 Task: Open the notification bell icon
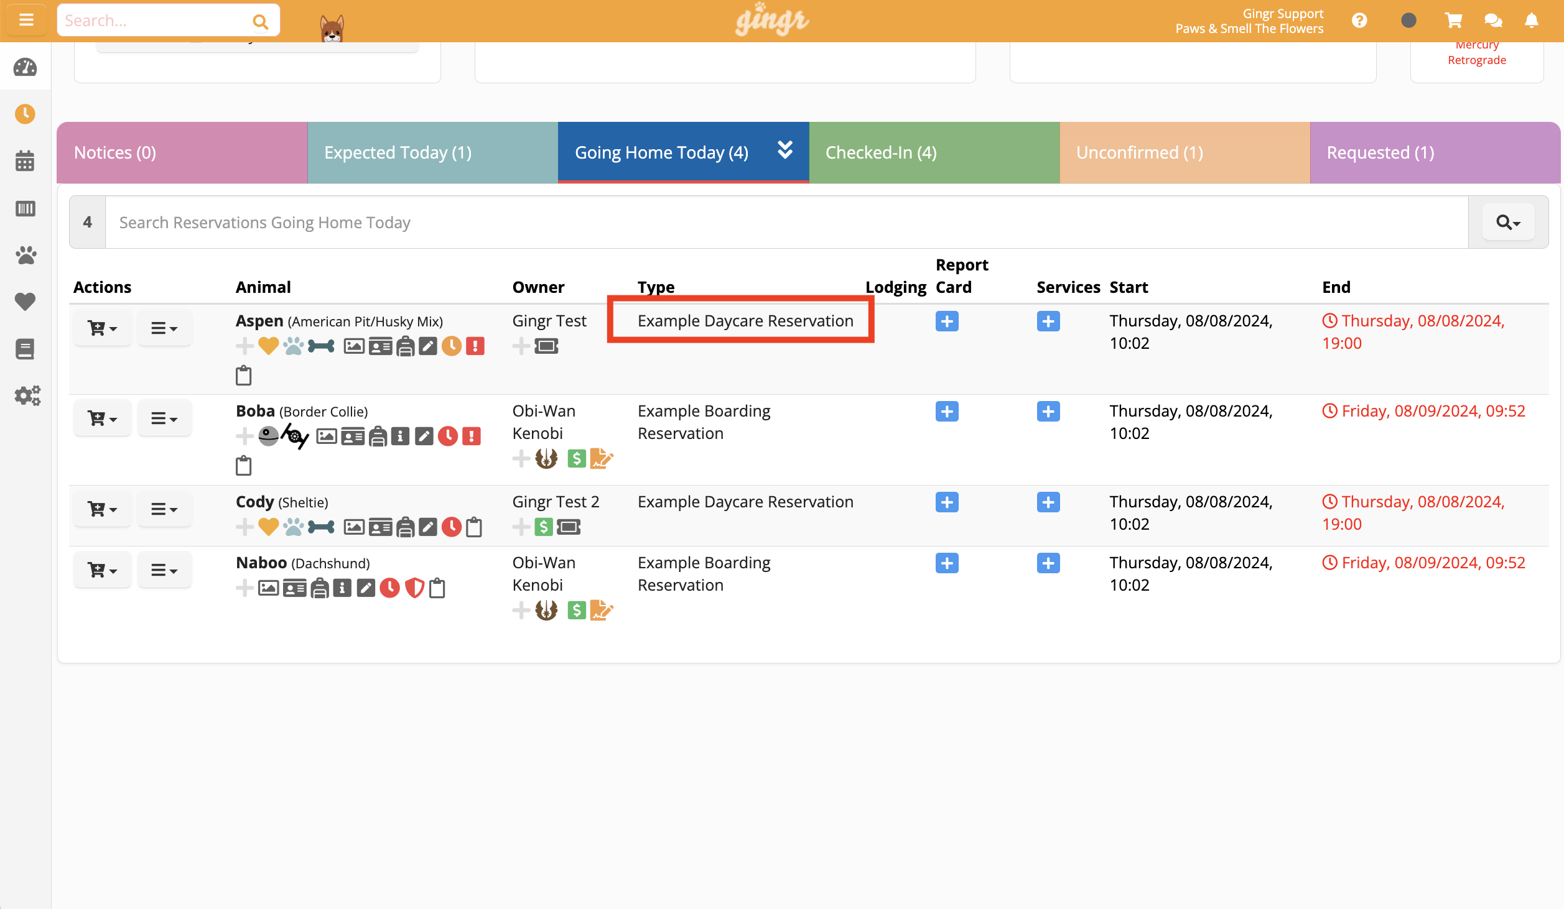(x=1532, y=21)
